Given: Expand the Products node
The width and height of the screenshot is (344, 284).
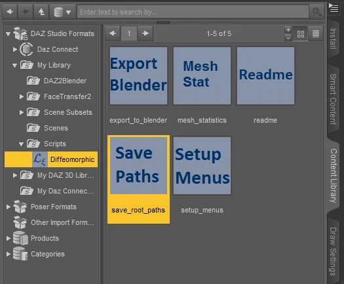Looking at the screenshot, I should point(8,238).
